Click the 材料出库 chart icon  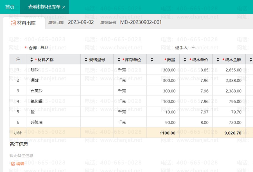click(x=13, y=23)
